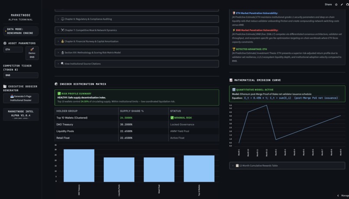Click the AMM Yield Pool status cell
Image resolution: width=349 pixels, height=199 pixels.
tap(194, 131)
